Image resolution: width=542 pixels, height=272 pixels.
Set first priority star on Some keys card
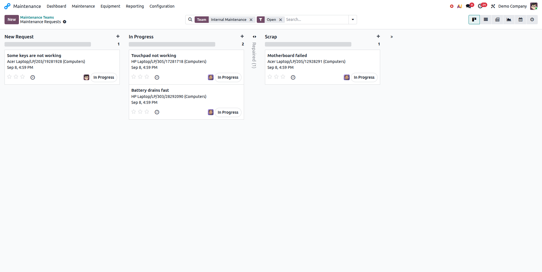point(9,77)
